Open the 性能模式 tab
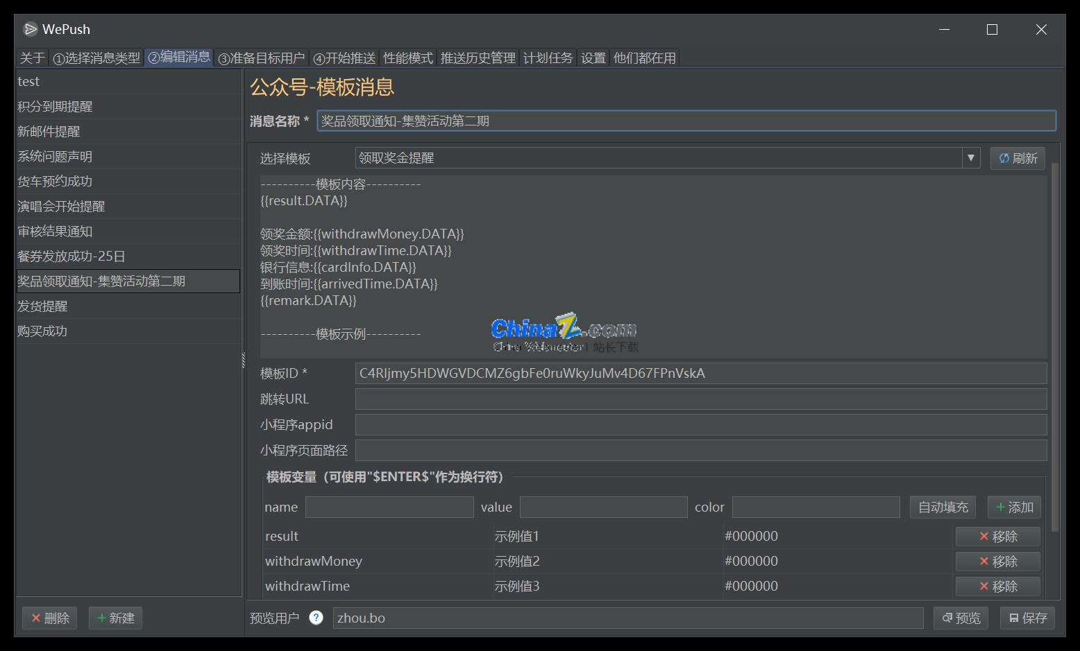The image size is (1080, 651). click(x=408, y=58)
